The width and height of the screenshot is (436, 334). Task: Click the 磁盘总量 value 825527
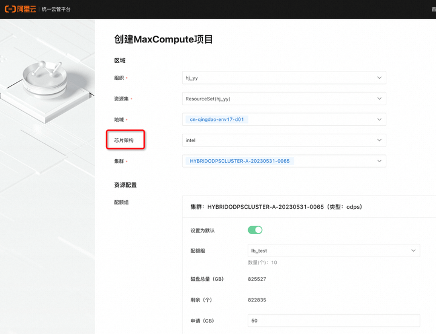[257, 279]
